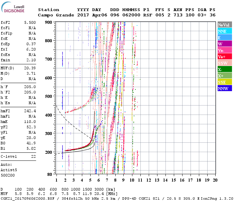Image resolution: width=234 pixels, height=201 pixels.
Task: Select the yE value 20.0
Action: (31, 138)
